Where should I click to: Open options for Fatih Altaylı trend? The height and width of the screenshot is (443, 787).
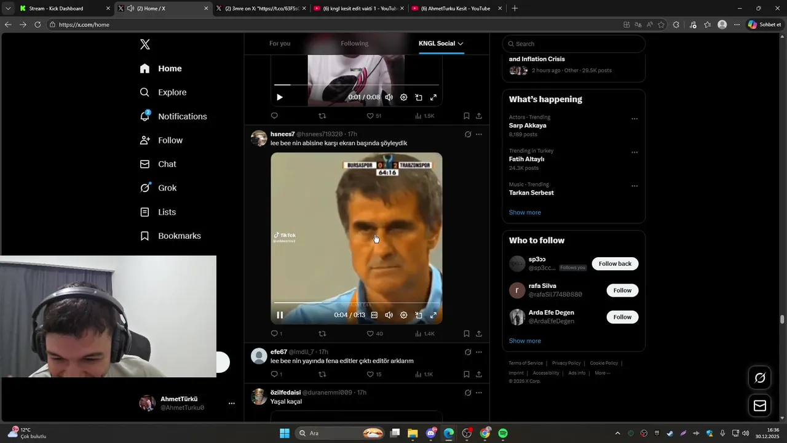635,153
